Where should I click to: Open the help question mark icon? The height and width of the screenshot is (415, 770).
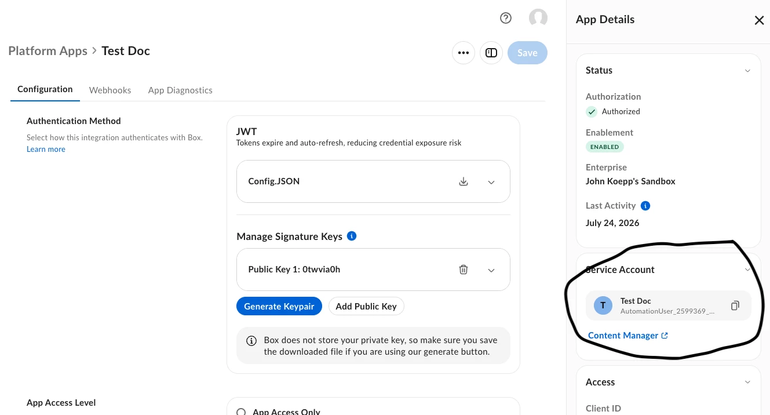click(x=506, y=18)
